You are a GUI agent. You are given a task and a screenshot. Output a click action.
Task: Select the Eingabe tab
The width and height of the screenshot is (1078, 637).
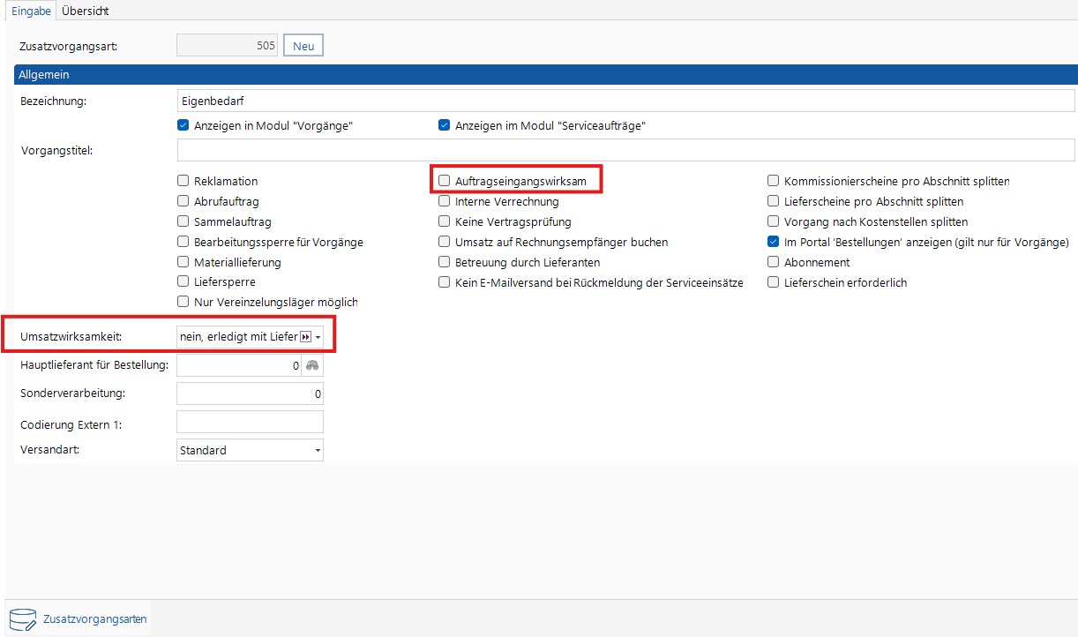click(x=29, y=11)
